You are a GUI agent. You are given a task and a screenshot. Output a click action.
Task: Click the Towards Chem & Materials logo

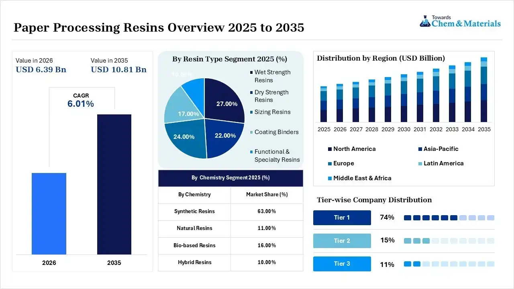[460, 21]
